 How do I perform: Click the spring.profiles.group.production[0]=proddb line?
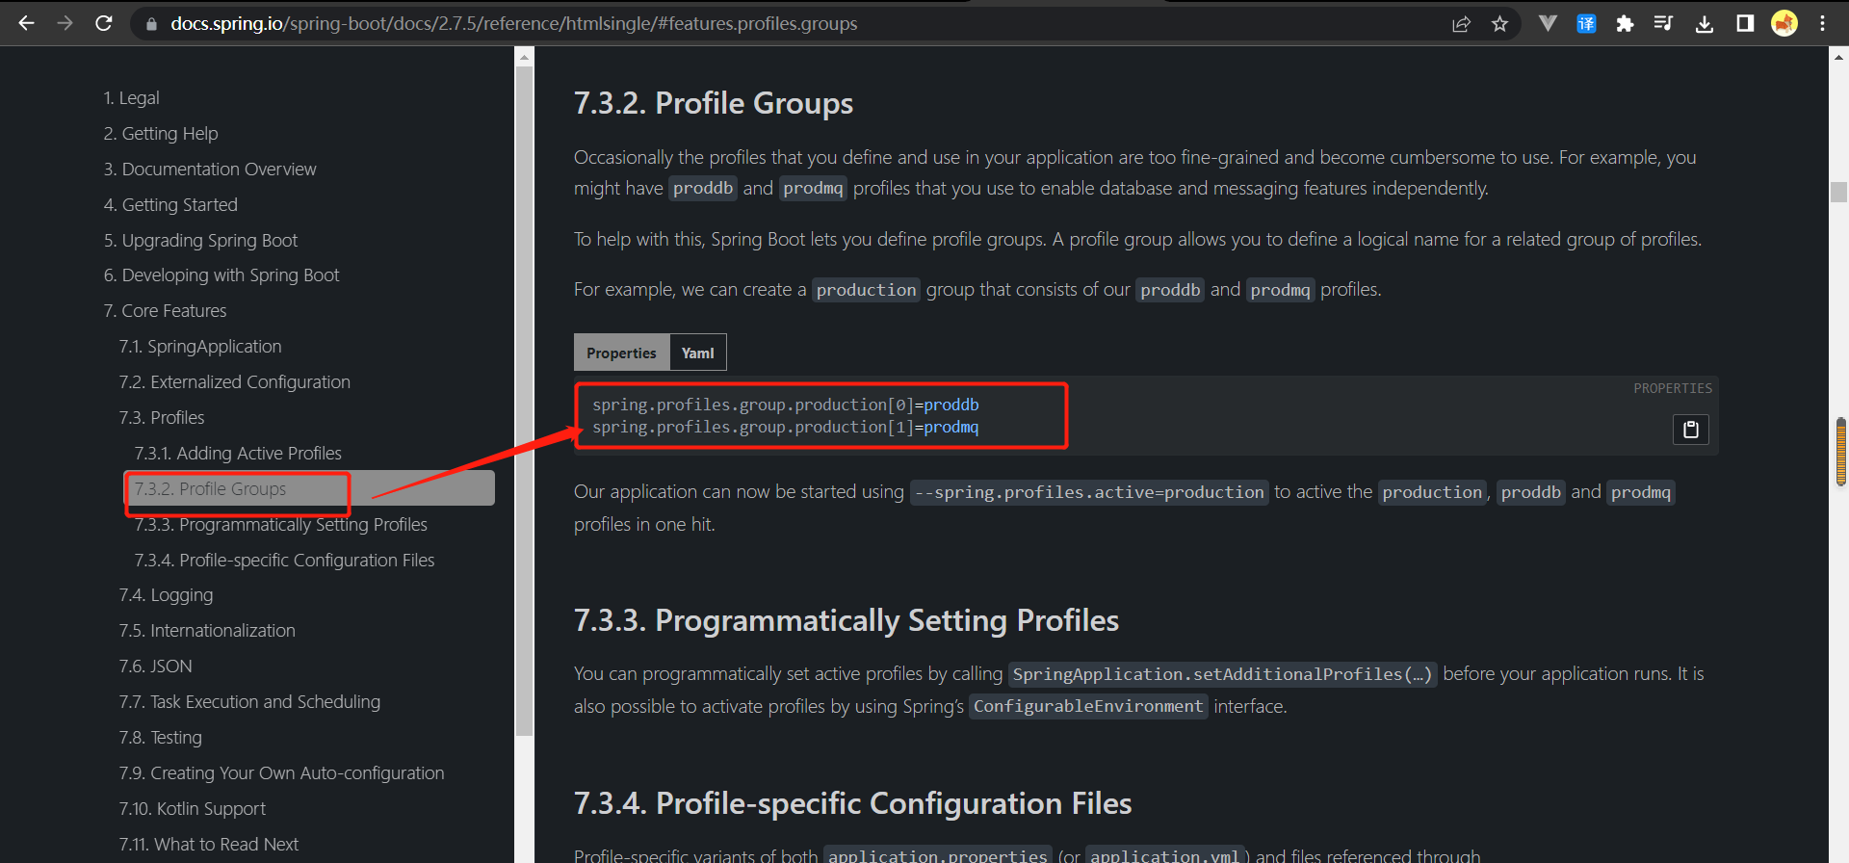click(x=786, y=405)
